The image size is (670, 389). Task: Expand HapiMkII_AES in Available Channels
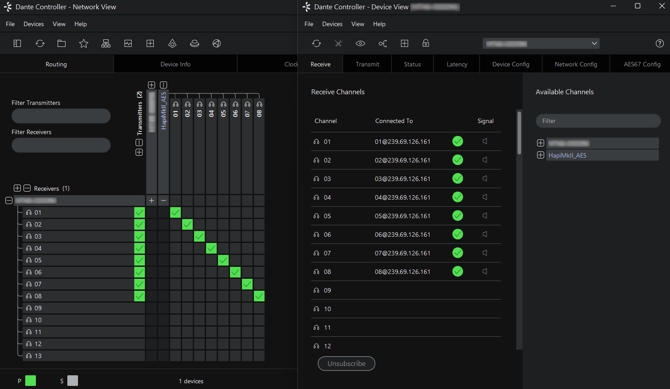(541, 155)
